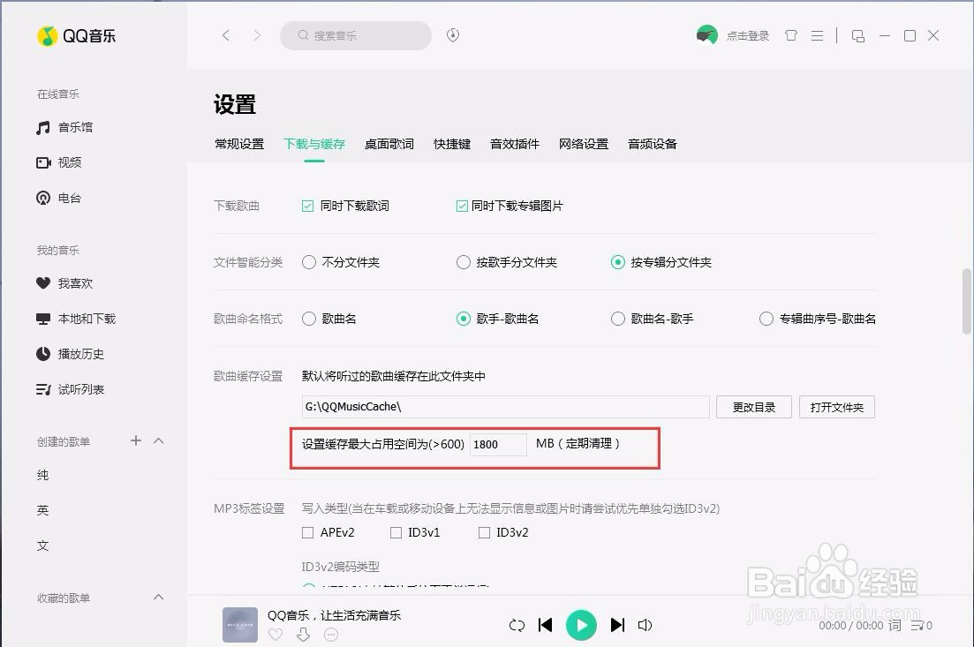Open 本地和下载
This screenshot has height=647, width=974.
tap(76, 319)
